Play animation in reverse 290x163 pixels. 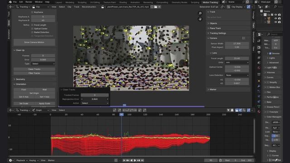click(131, 160)
